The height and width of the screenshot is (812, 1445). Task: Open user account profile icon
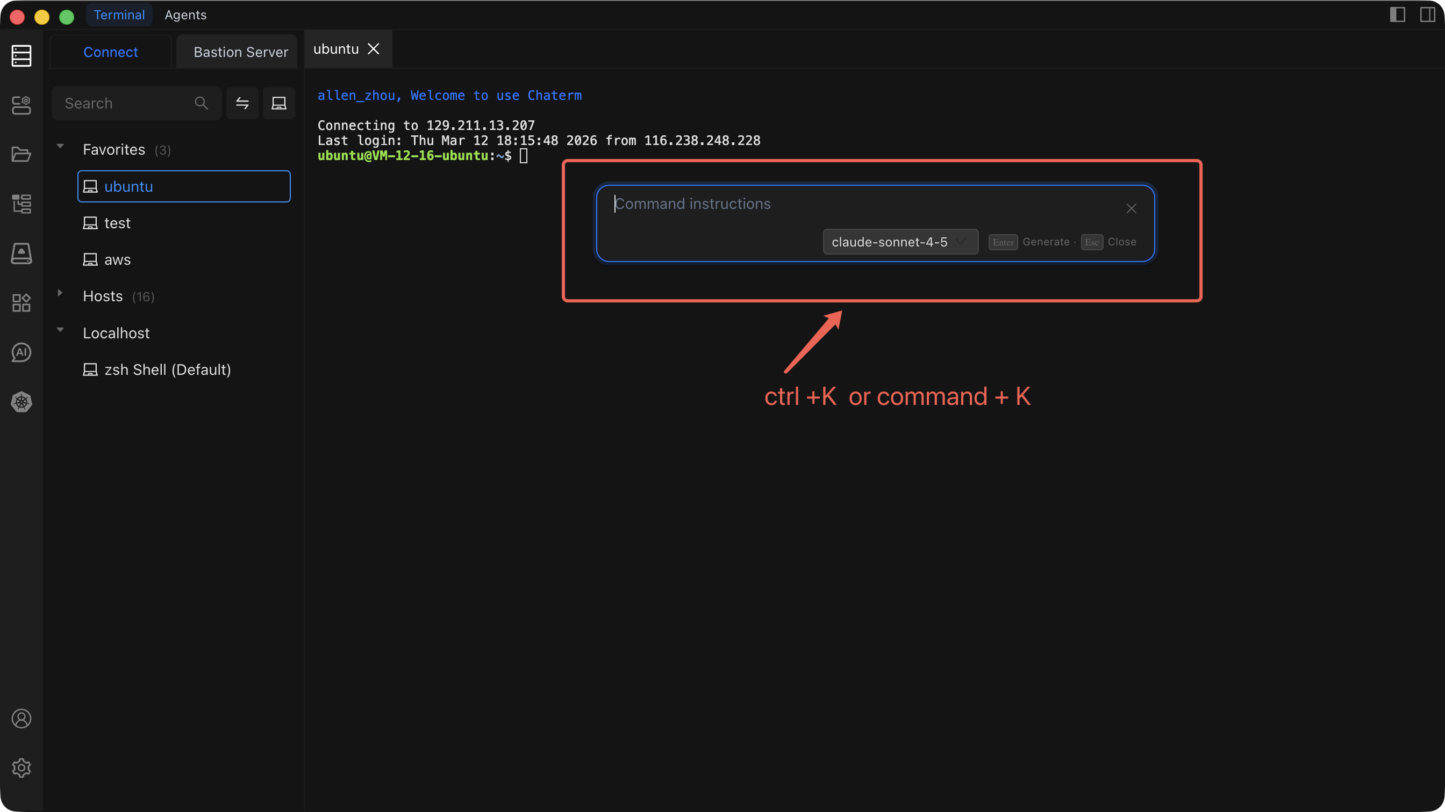tap(22, 719)
